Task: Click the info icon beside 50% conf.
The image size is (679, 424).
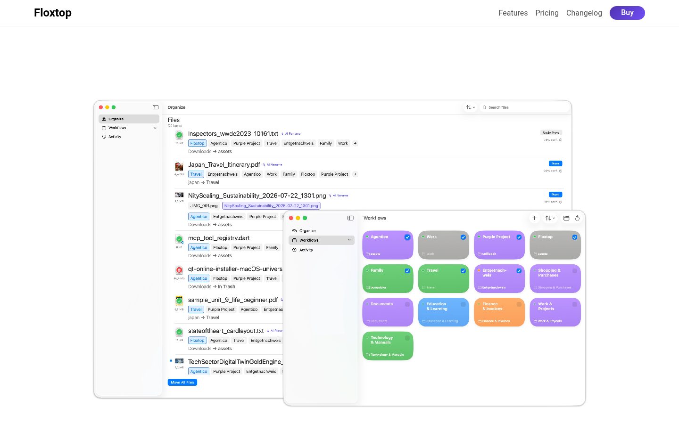Action: point(561,171)
